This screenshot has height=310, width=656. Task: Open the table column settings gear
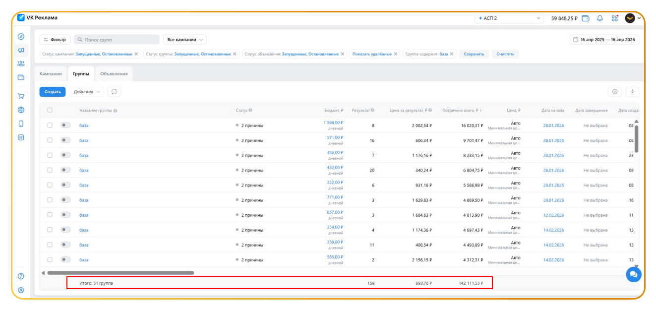615,92
